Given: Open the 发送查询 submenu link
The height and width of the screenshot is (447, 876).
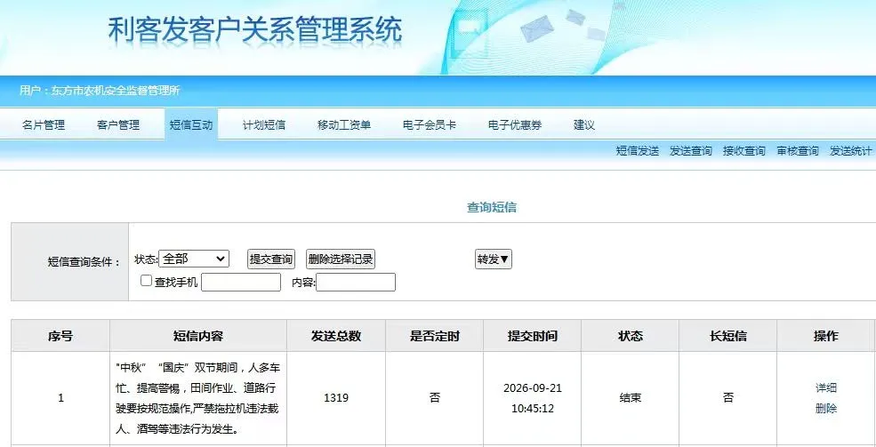Looking at the screenshot, I should (690, 151).
